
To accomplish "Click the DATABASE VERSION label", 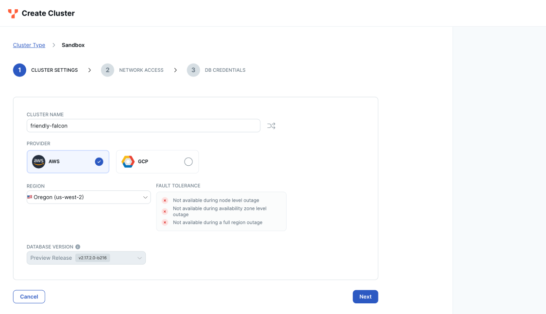I will point(50,247).
